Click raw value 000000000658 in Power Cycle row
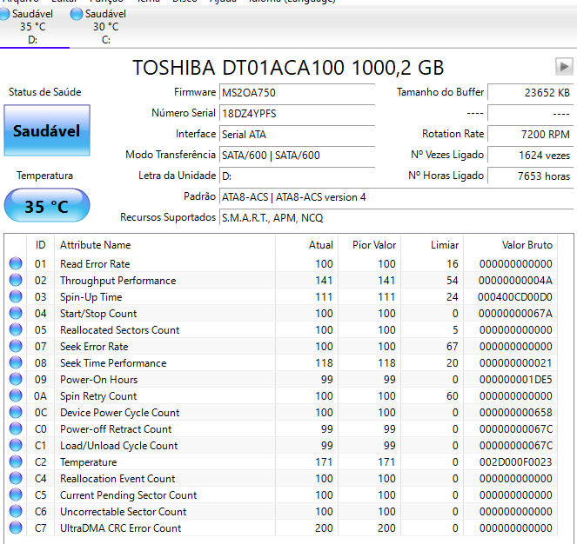The height and width of the screenshot is (544, 577). point(515,413)
